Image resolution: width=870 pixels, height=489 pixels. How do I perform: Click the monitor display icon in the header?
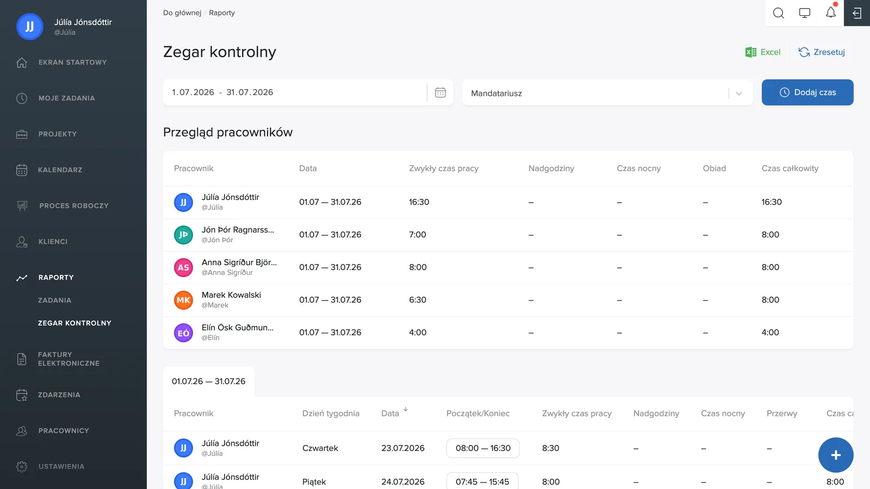[x=805, y=13]
